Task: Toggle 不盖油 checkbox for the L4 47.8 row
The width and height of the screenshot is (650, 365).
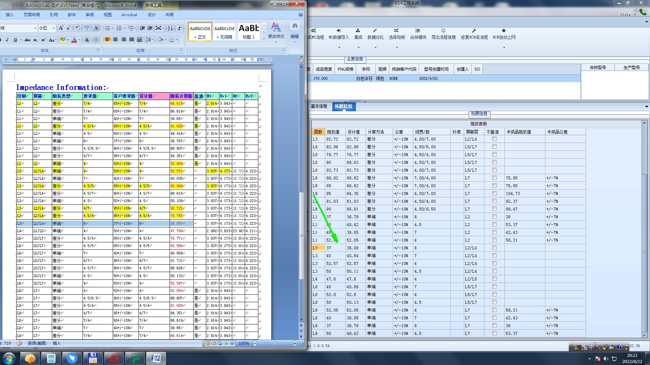Action: pyautogui.click(x=494, y=279)
